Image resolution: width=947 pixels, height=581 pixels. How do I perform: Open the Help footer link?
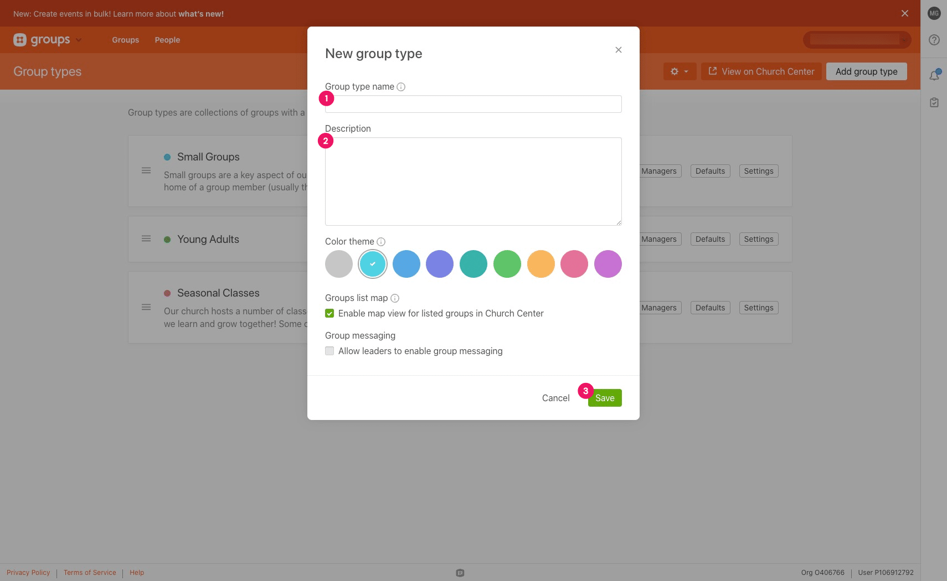(x=137, y=573)
